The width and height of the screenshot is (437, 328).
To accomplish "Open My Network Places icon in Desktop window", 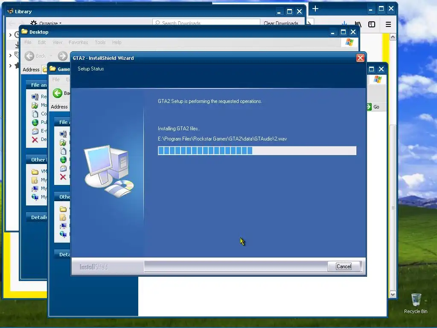I will tap(35, 197).
